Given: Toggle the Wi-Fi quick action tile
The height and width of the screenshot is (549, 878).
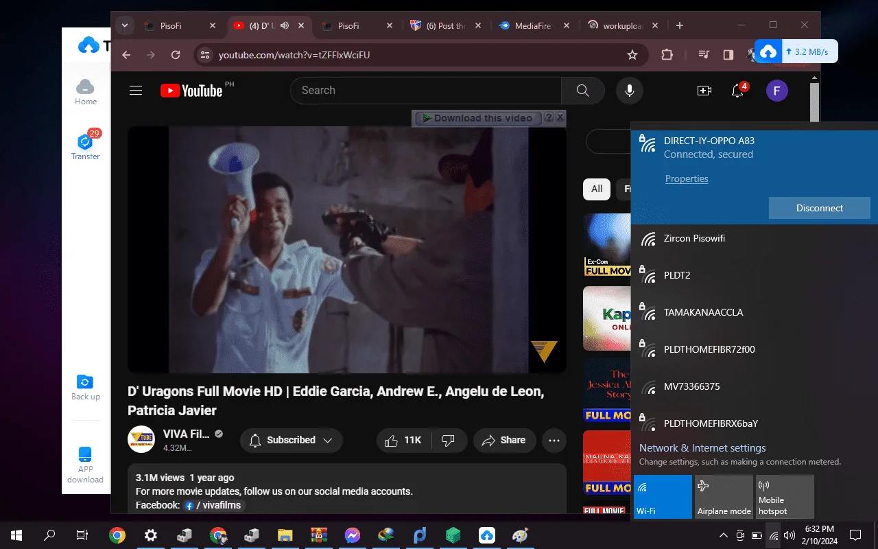Looking at the screenshot, I should tap(663, 497).
